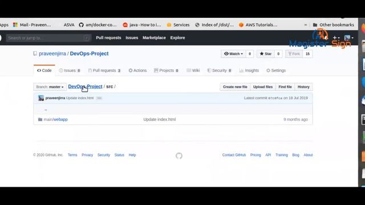Image resolution: width=365 pixels, height=205 pixels.
Task: Click DevOps-Project in the breadcrumb path
Action: tap(85, 87)
